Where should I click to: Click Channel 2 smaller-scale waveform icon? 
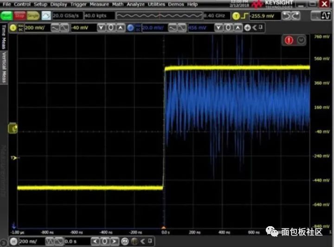click(x=181, y=28)
